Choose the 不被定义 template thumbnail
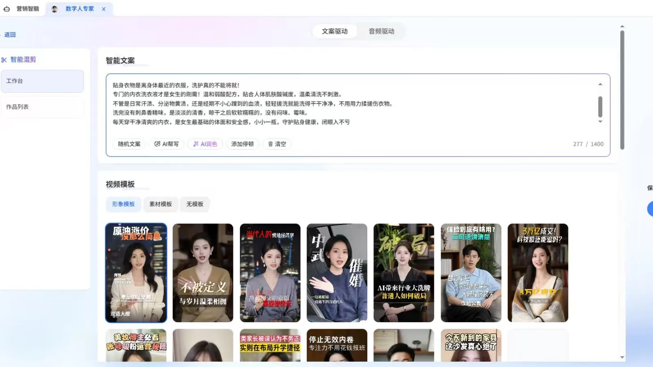 203,273
